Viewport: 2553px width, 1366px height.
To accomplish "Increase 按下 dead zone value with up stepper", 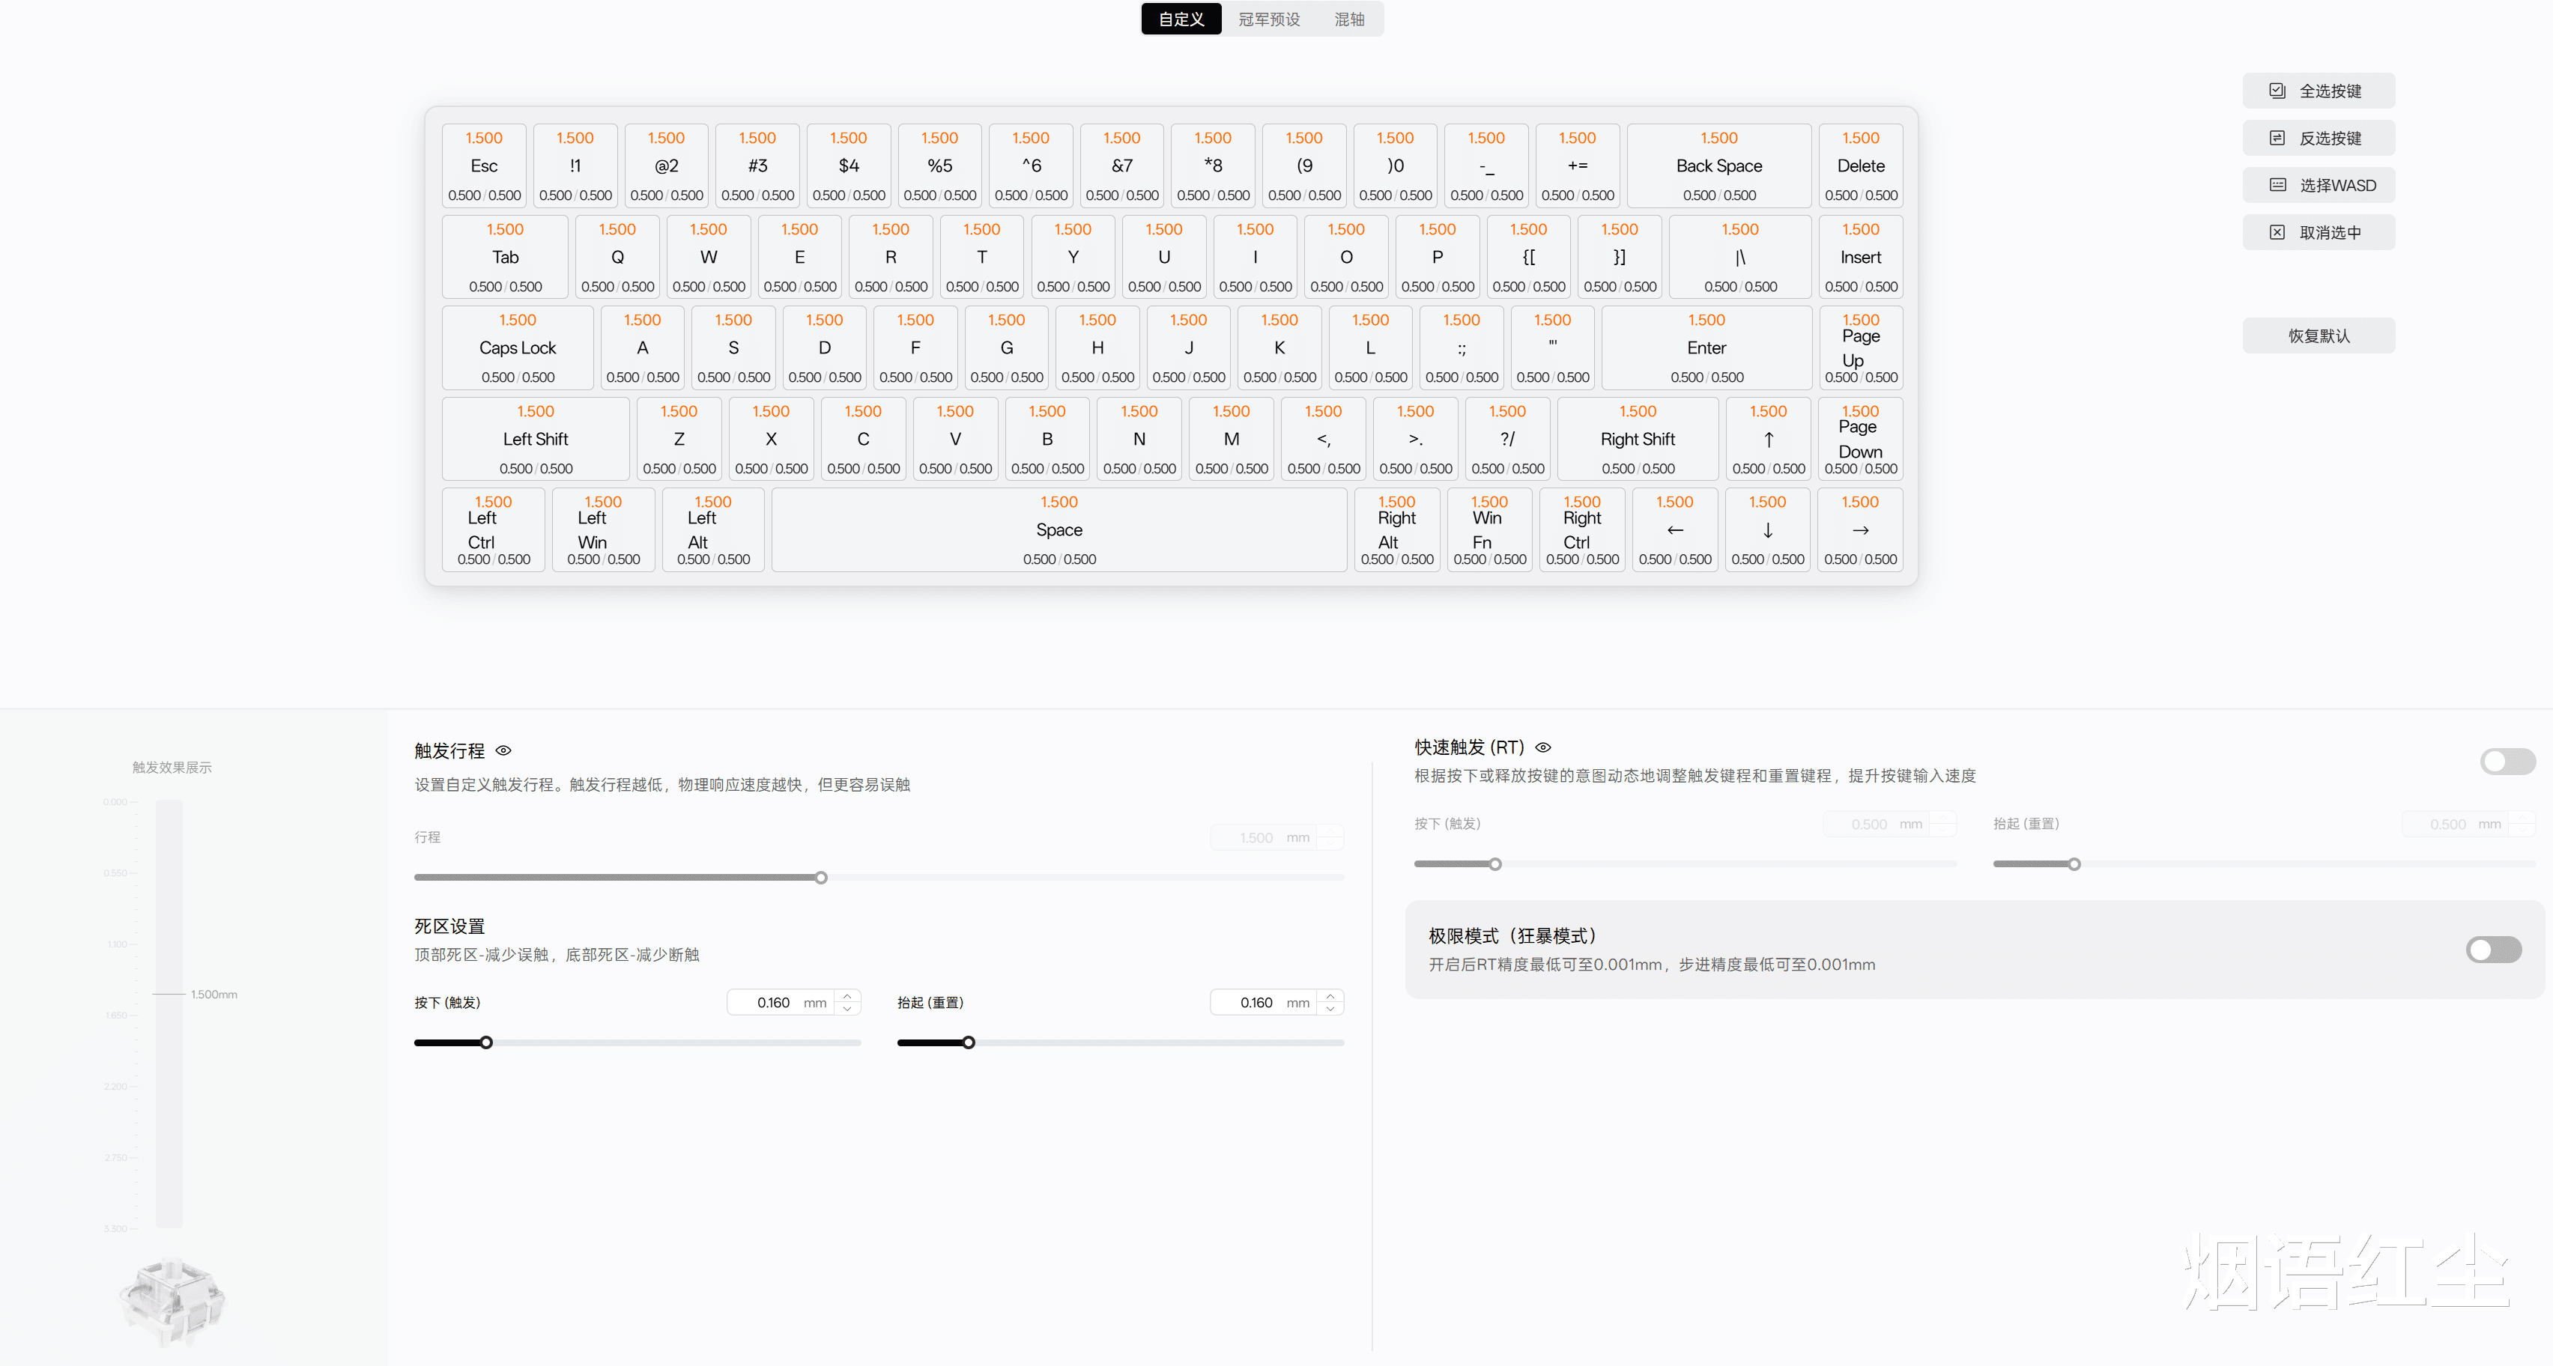I will (x=847, y=995).
